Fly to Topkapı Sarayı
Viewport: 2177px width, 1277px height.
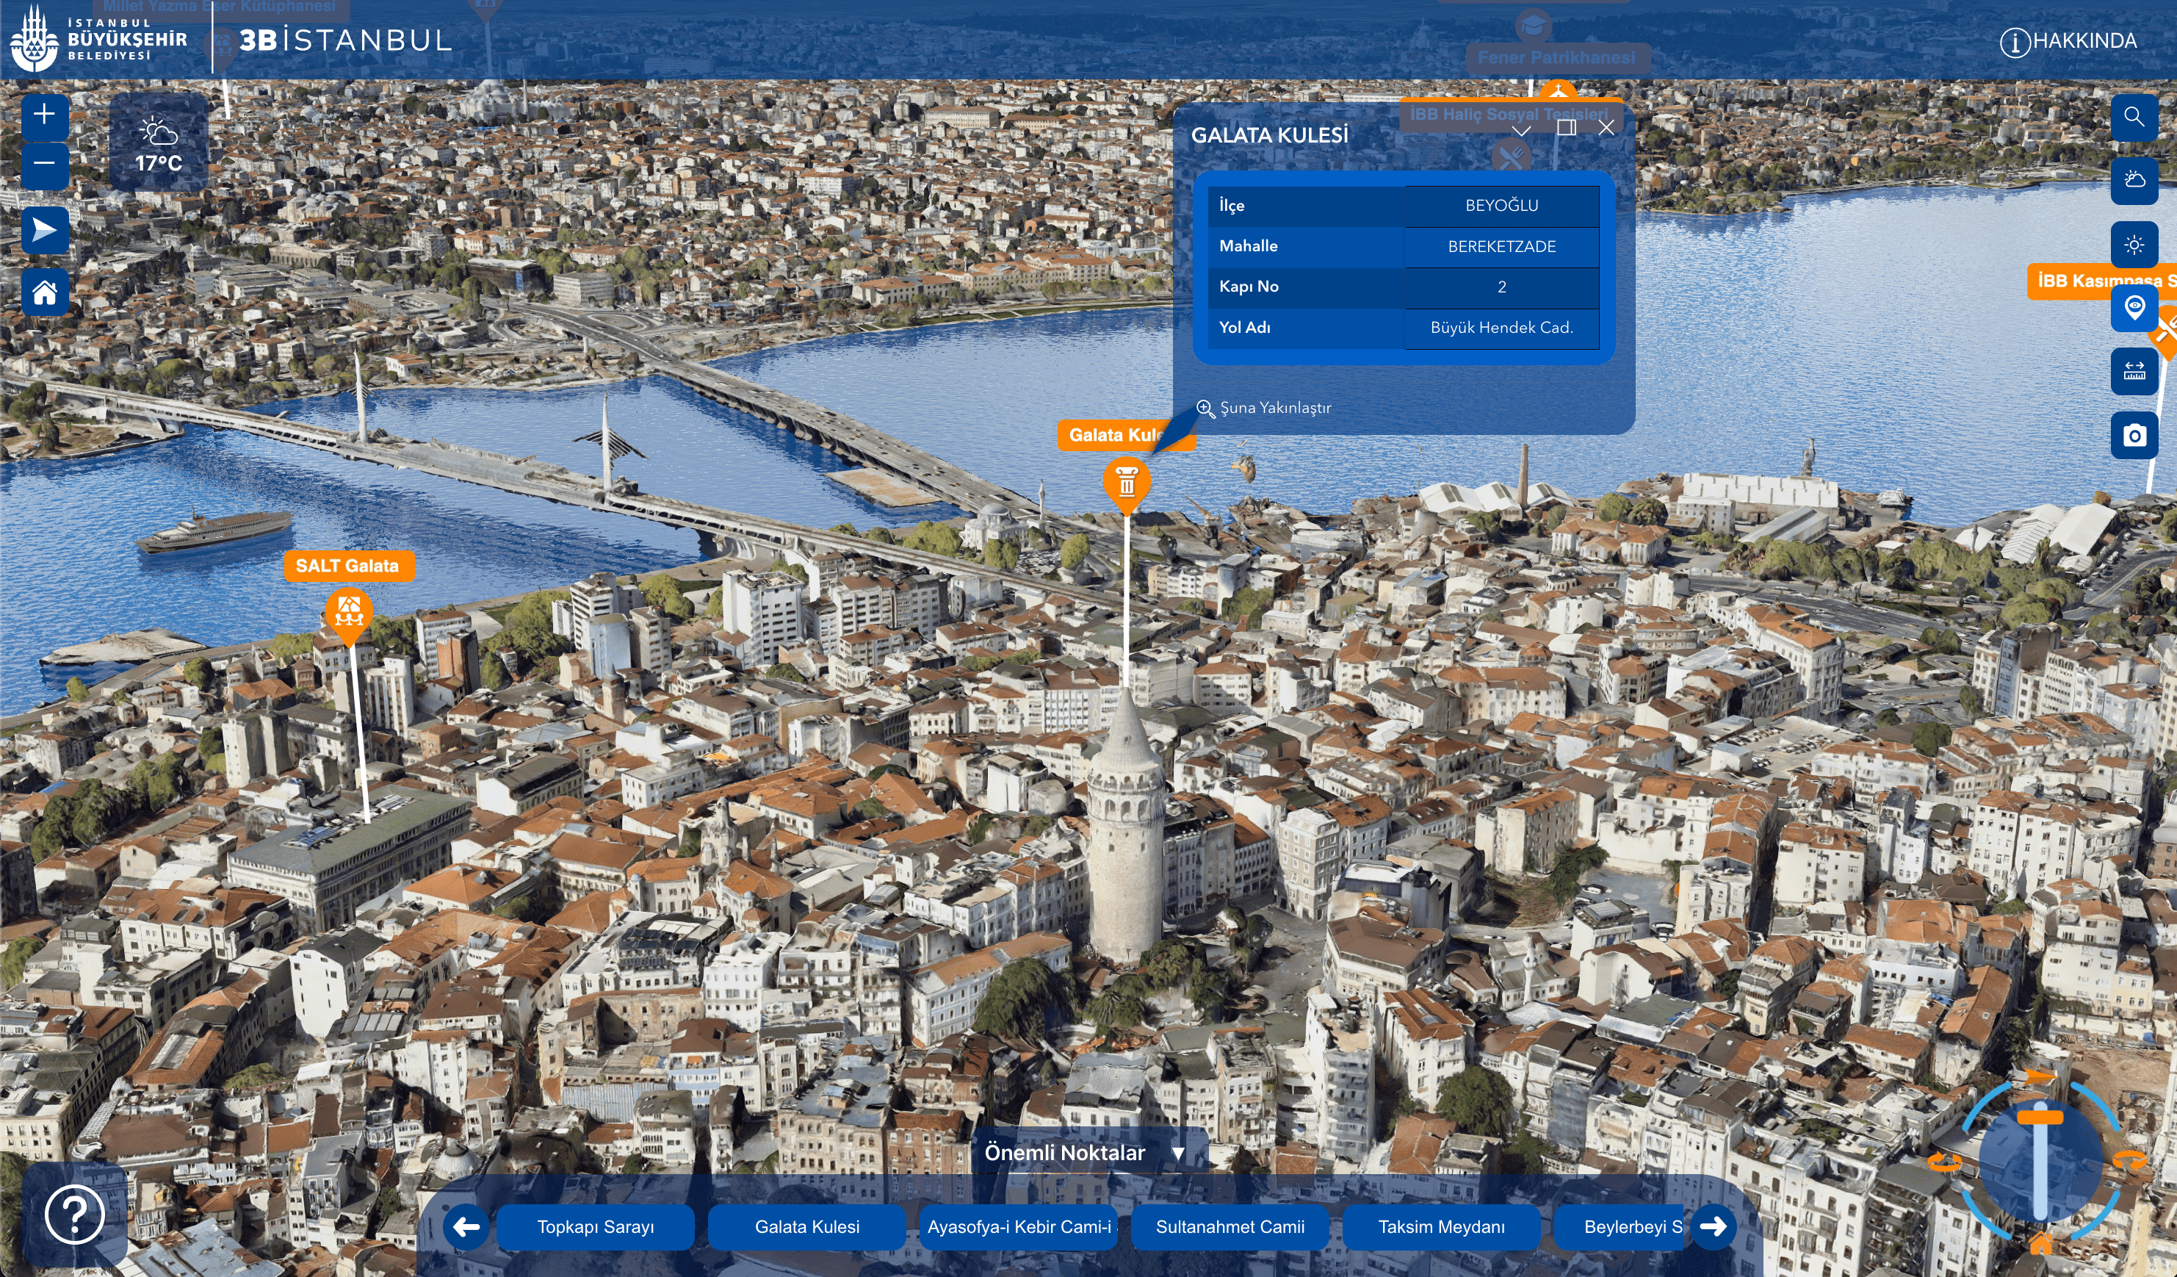(x=595, y=1227)
